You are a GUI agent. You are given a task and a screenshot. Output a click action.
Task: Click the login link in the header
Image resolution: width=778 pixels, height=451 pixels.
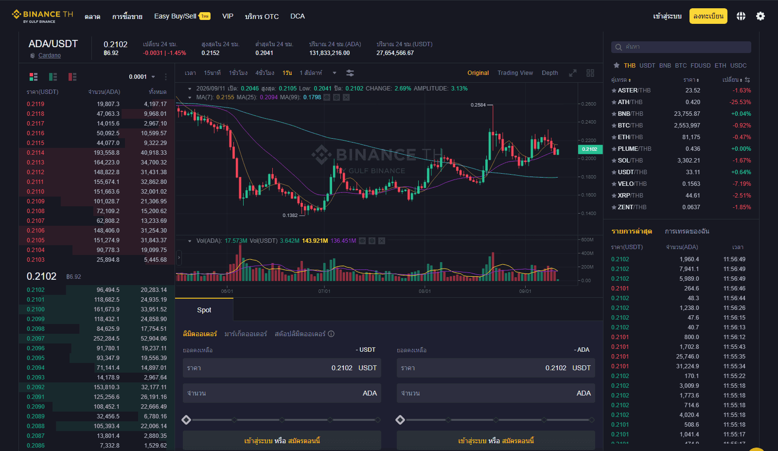pyautogui.click(x=667, y=16)
